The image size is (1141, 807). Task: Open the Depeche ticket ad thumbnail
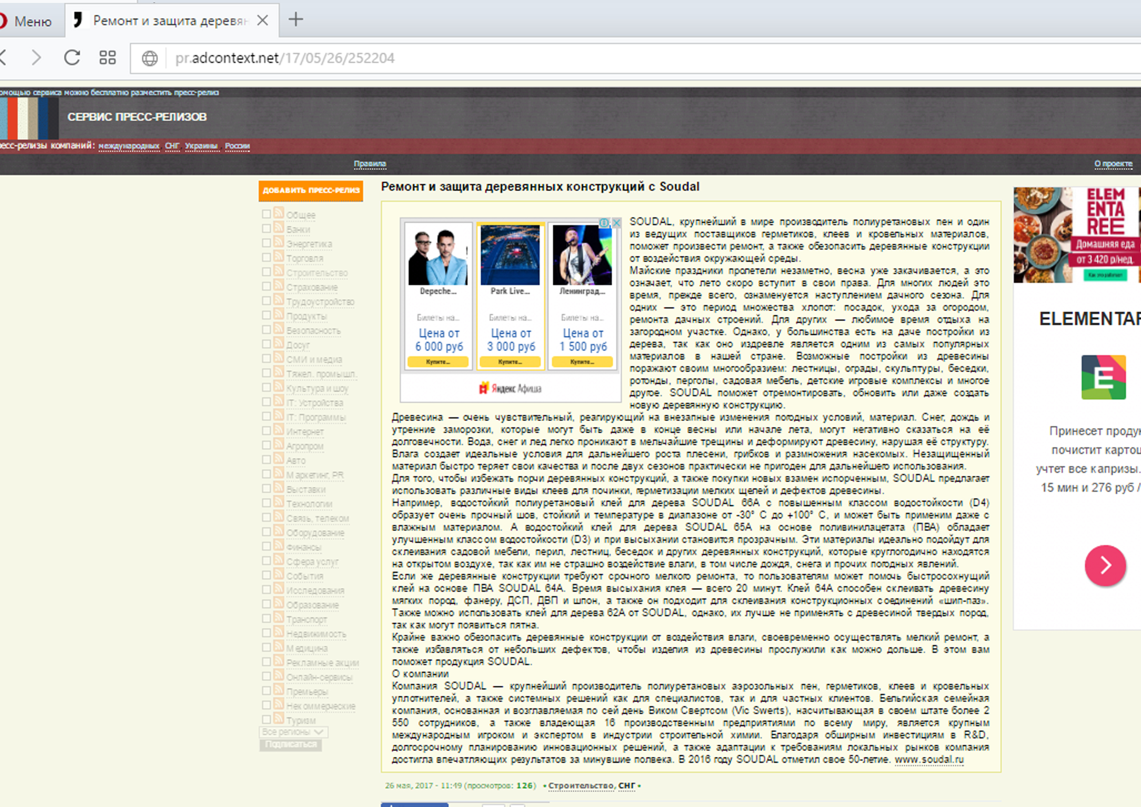(438, 255)
